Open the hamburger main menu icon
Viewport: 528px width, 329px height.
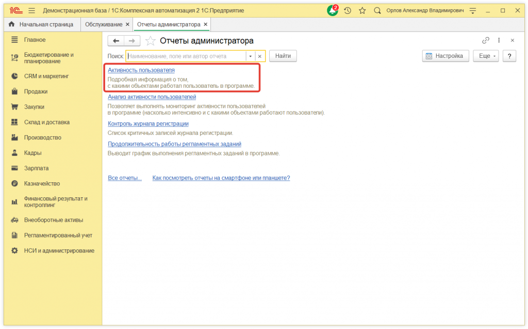32,10
